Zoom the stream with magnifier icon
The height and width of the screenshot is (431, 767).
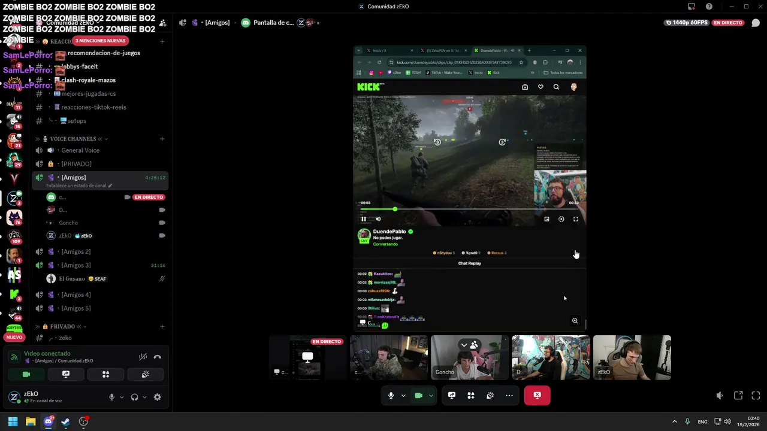[575, 321]
